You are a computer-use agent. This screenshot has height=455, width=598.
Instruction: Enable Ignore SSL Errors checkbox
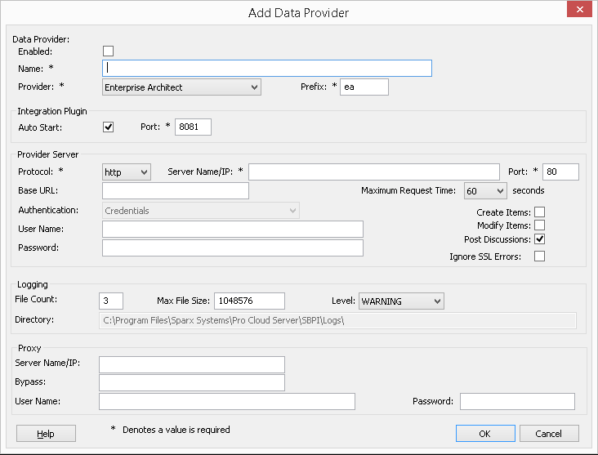(x=539, y=256)
